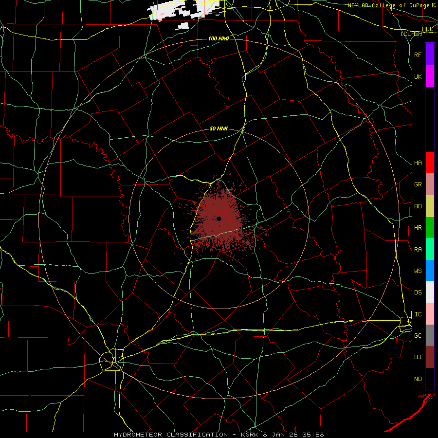Click the HR legend label

click(418, 228)
